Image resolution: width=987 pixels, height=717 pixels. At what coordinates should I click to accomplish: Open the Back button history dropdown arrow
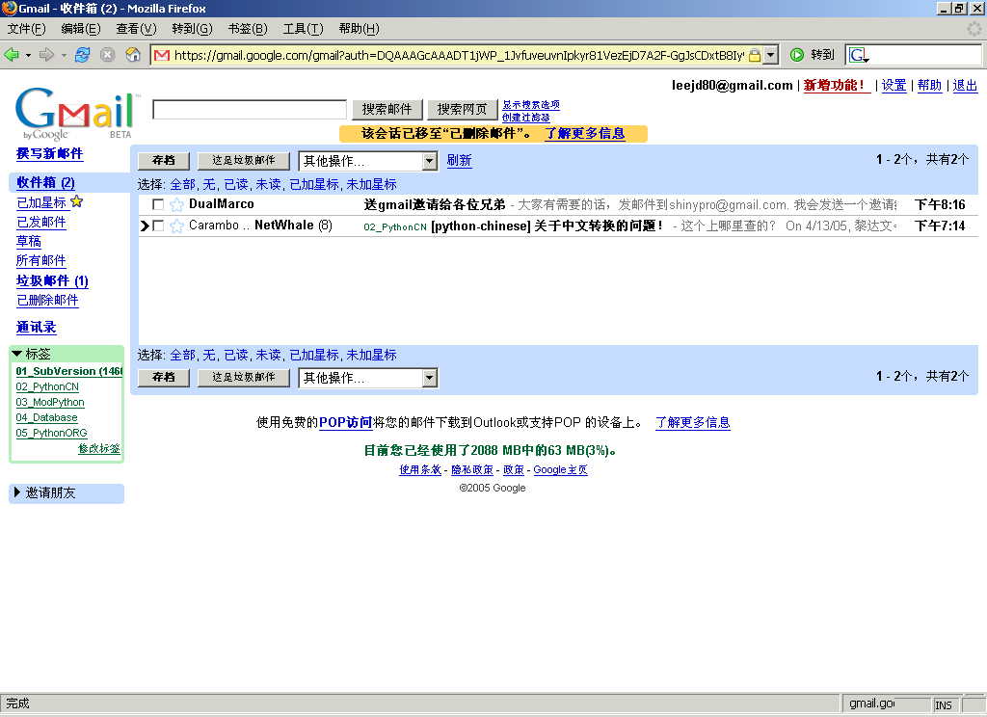pos(28,55)
